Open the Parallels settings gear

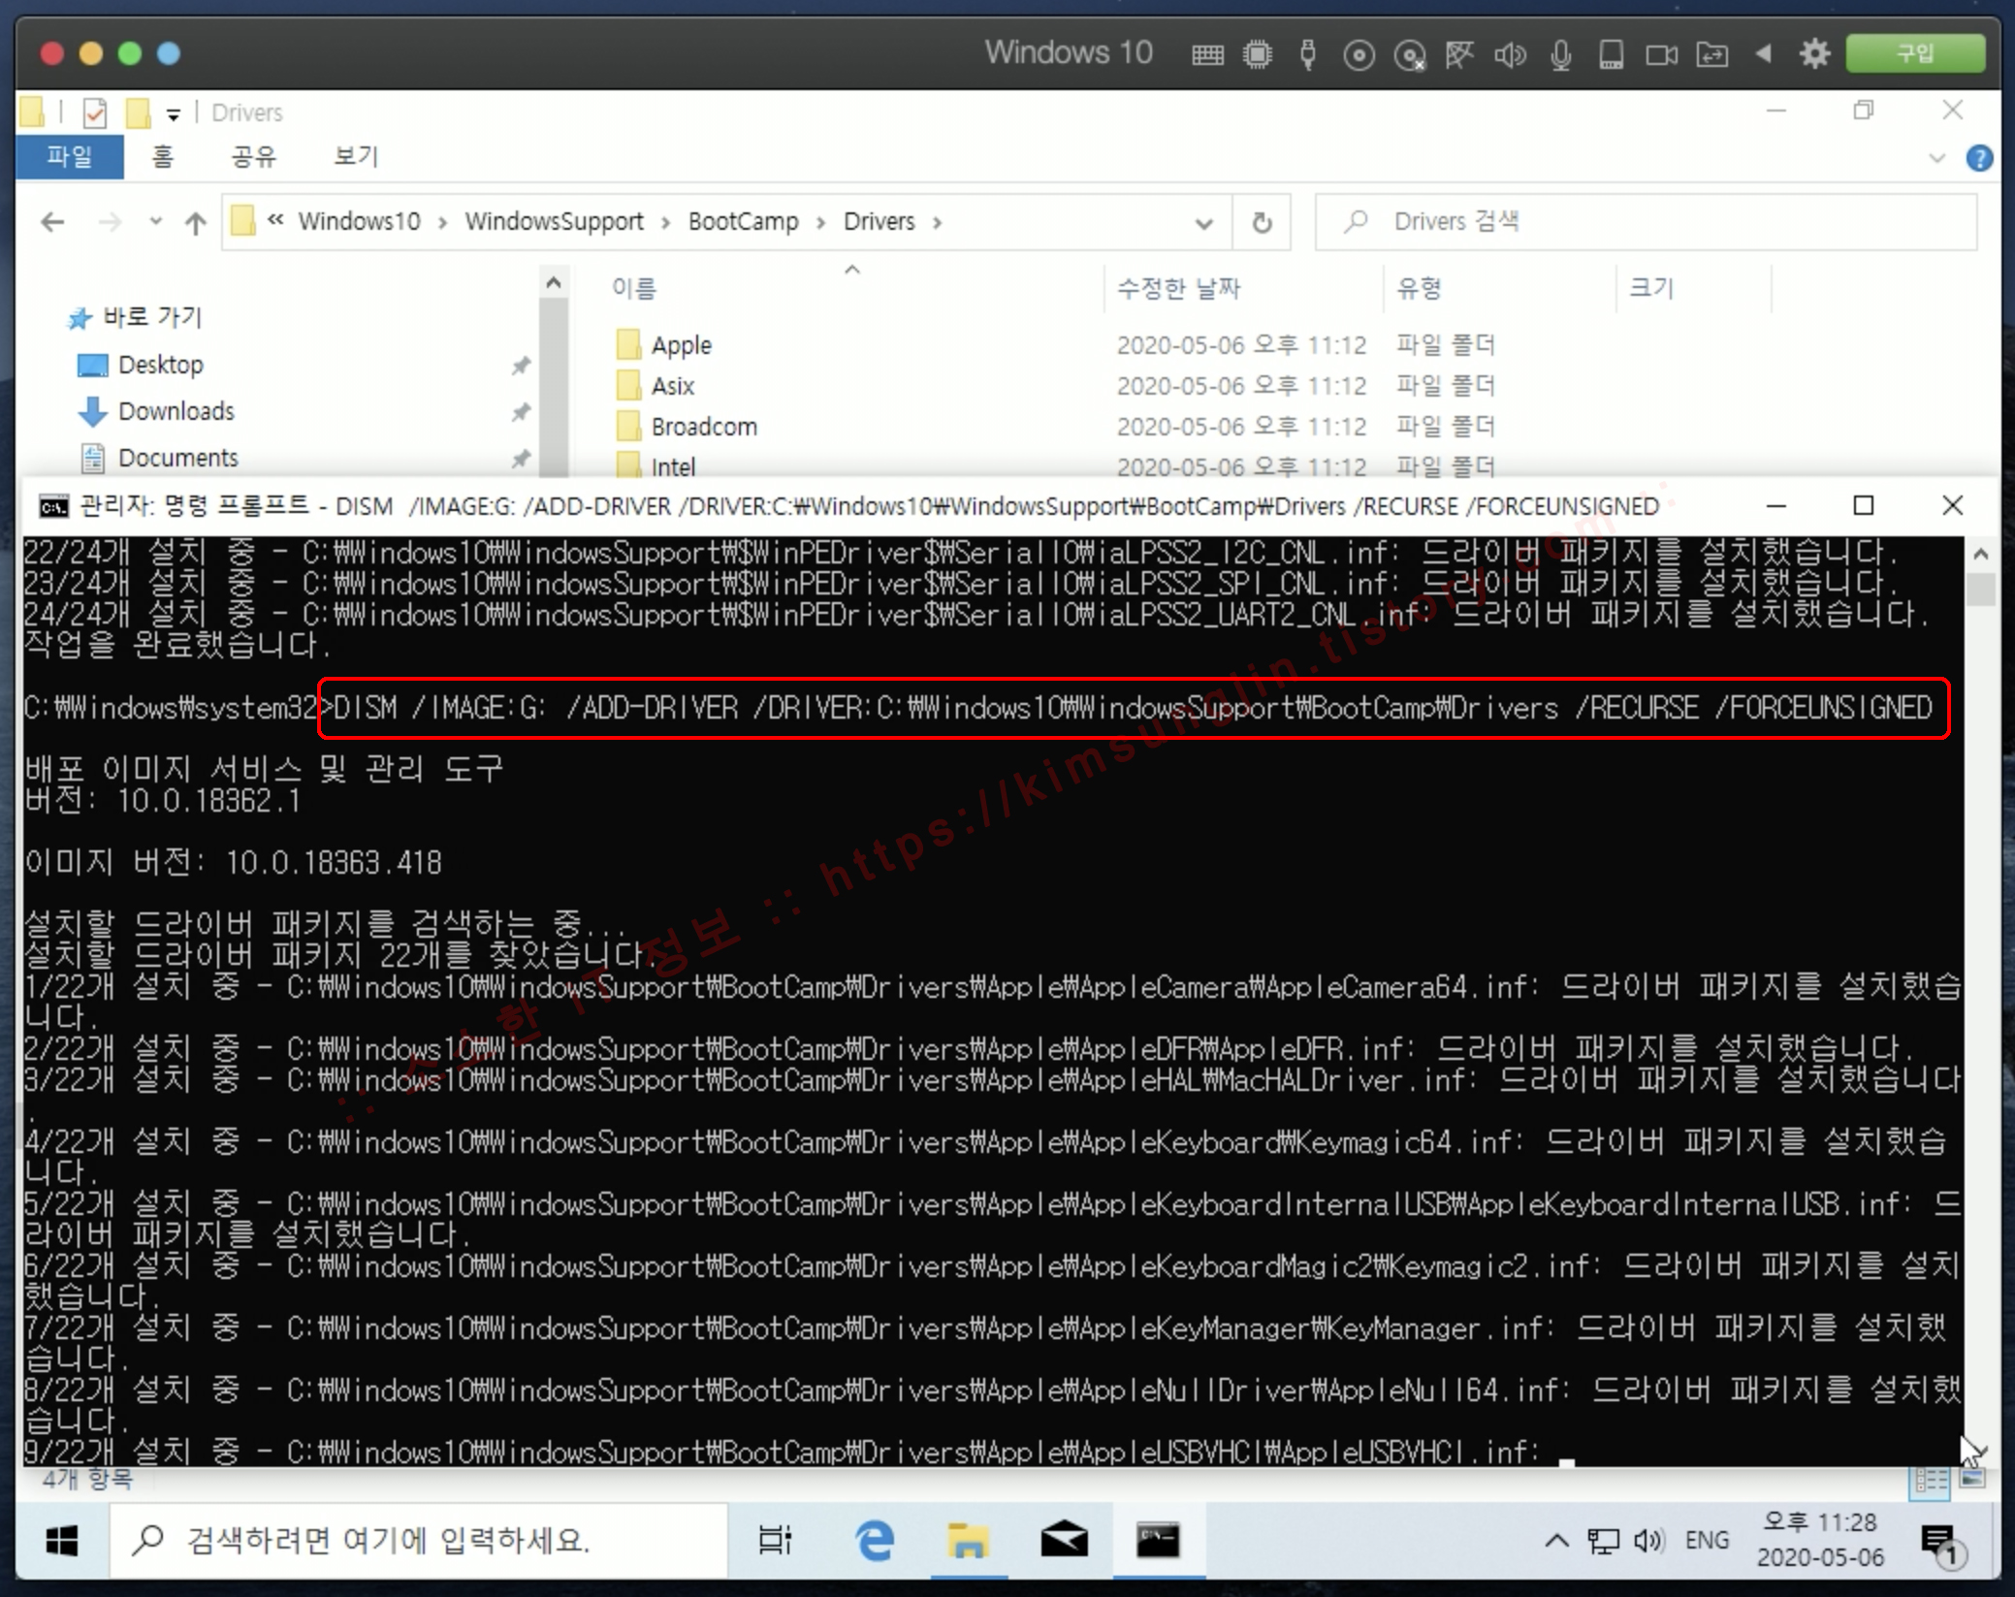pos(1814,54)
